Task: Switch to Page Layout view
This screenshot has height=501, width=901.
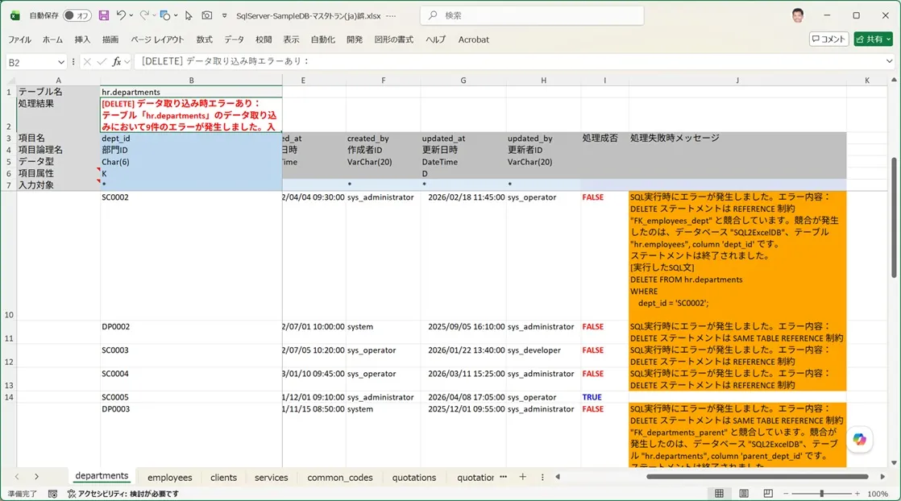Action: pos(744,494)
